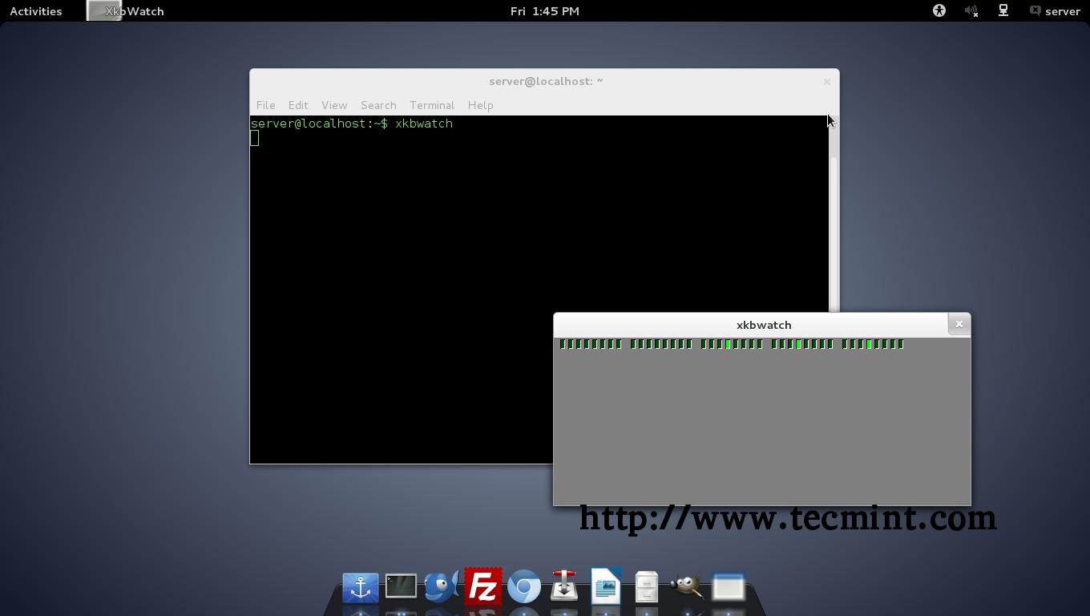Open the Docky anchor icon in the dock

click(x=361, y=587)
